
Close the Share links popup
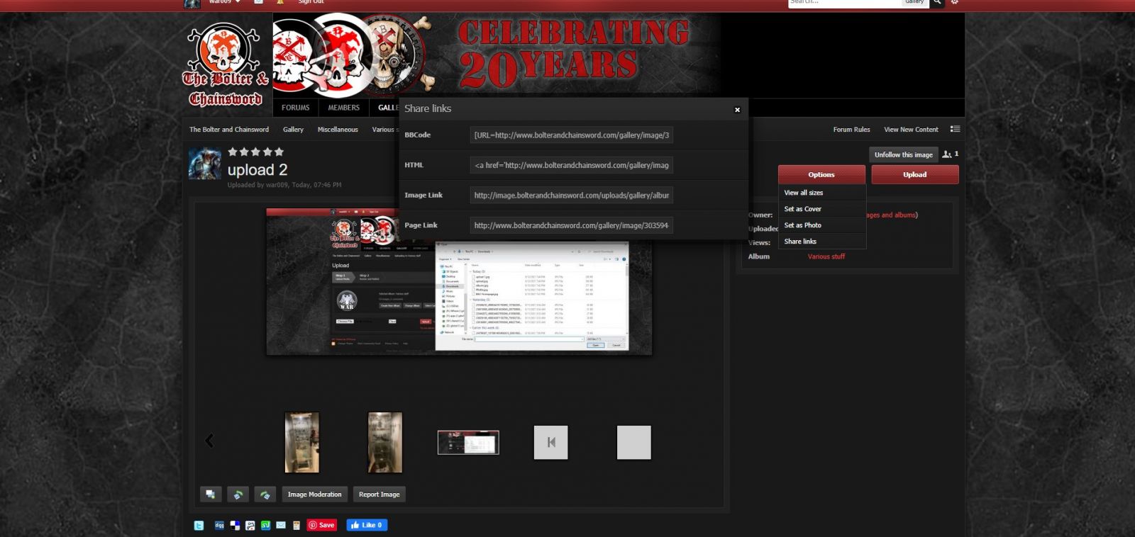[x=737, y=110]
